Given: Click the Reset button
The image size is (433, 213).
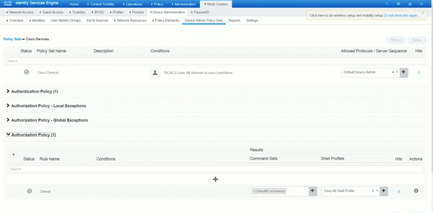Looking at the screenshot, I should tap(396, 40).
